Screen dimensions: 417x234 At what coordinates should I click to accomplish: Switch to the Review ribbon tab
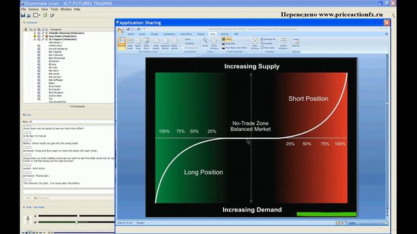pyautogui.click(x=201, y=34)
